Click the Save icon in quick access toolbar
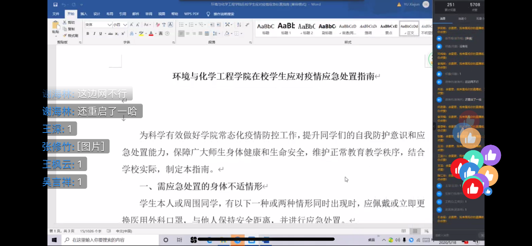This screenshot has width=532, height=246. click(55, 5)
